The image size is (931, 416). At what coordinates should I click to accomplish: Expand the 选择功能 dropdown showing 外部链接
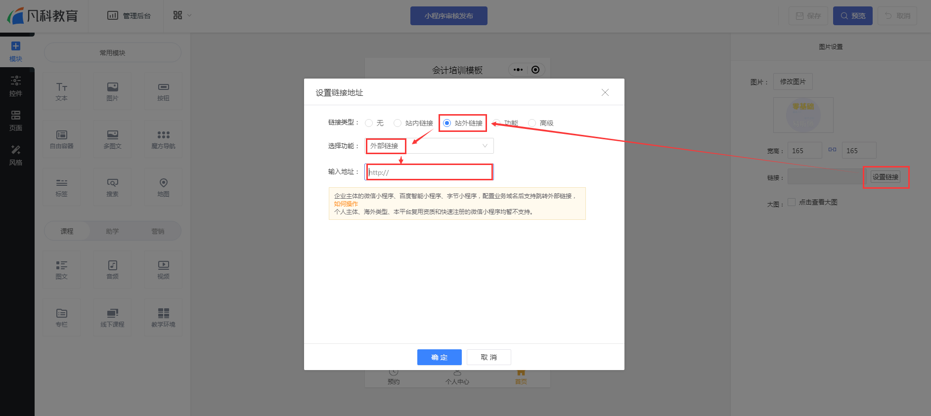point(429,146)
